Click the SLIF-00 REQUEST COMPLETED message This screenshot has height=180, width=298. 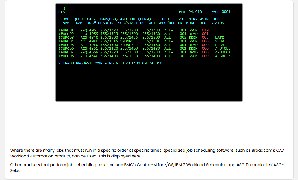pyautogui.click(x=110, y=63)
